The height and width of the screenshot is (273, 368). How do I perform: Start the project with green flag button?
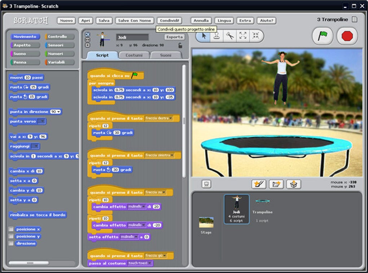(323, 36)
